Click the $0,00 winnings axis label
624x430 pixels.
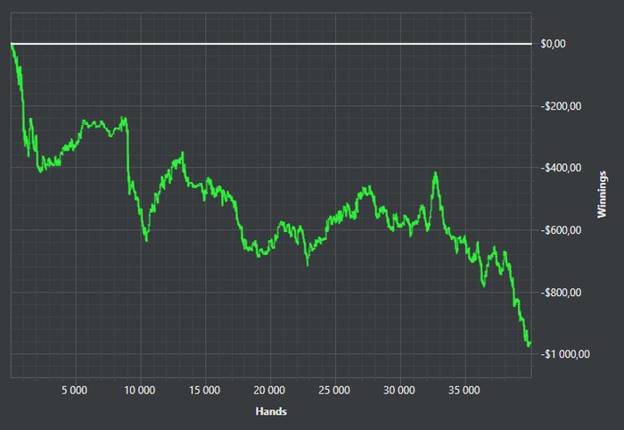tap(553, 44)
